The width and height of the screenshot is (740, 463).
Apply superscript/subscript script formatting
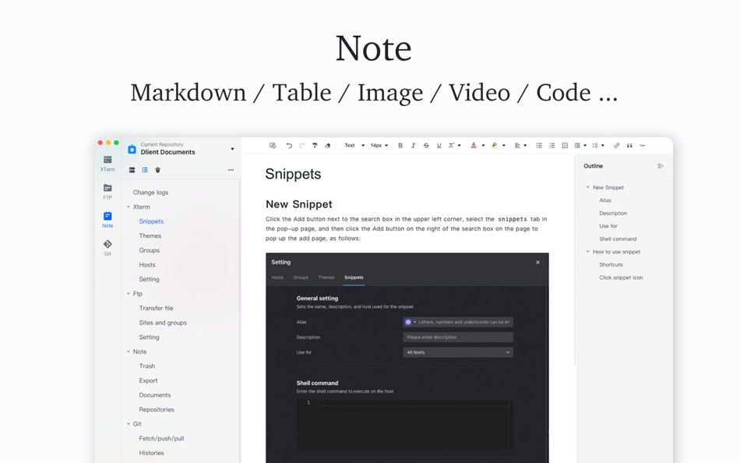pos(452,146)
